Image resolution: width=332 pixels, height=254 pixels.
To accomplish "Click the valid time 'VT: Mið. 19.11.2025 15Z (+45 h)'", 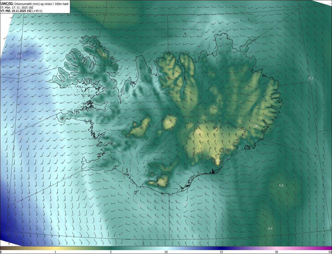I will [21, 11].
